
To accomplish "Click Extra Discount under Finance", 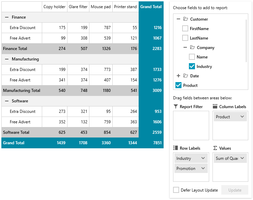I will pyautogui.click(x=23, y=28).
